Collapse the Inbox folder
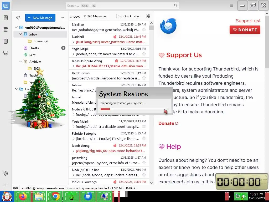 tap(20, 34)
